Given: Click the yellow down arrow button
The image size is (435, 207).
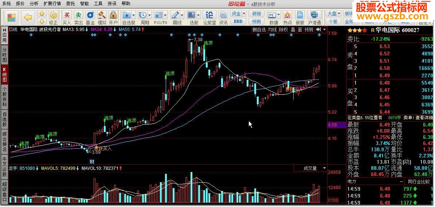Looking at the screenshot, I should (x=42, y=21).
